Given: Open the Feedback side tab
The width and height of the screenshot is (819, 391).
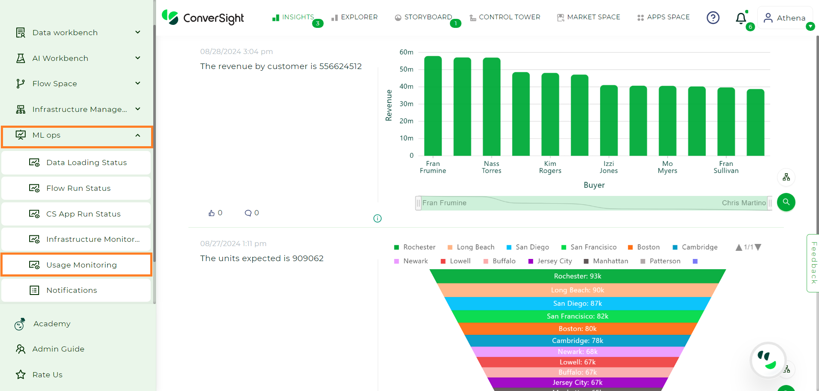Looking at the screenshot, I should 813,263.
